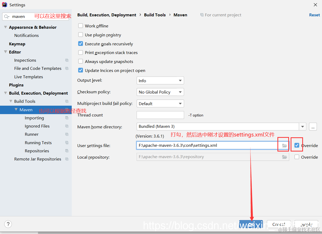Enable Work offline checkbox
The width and height of the screenshot is (322, 234).
[81, 26]
